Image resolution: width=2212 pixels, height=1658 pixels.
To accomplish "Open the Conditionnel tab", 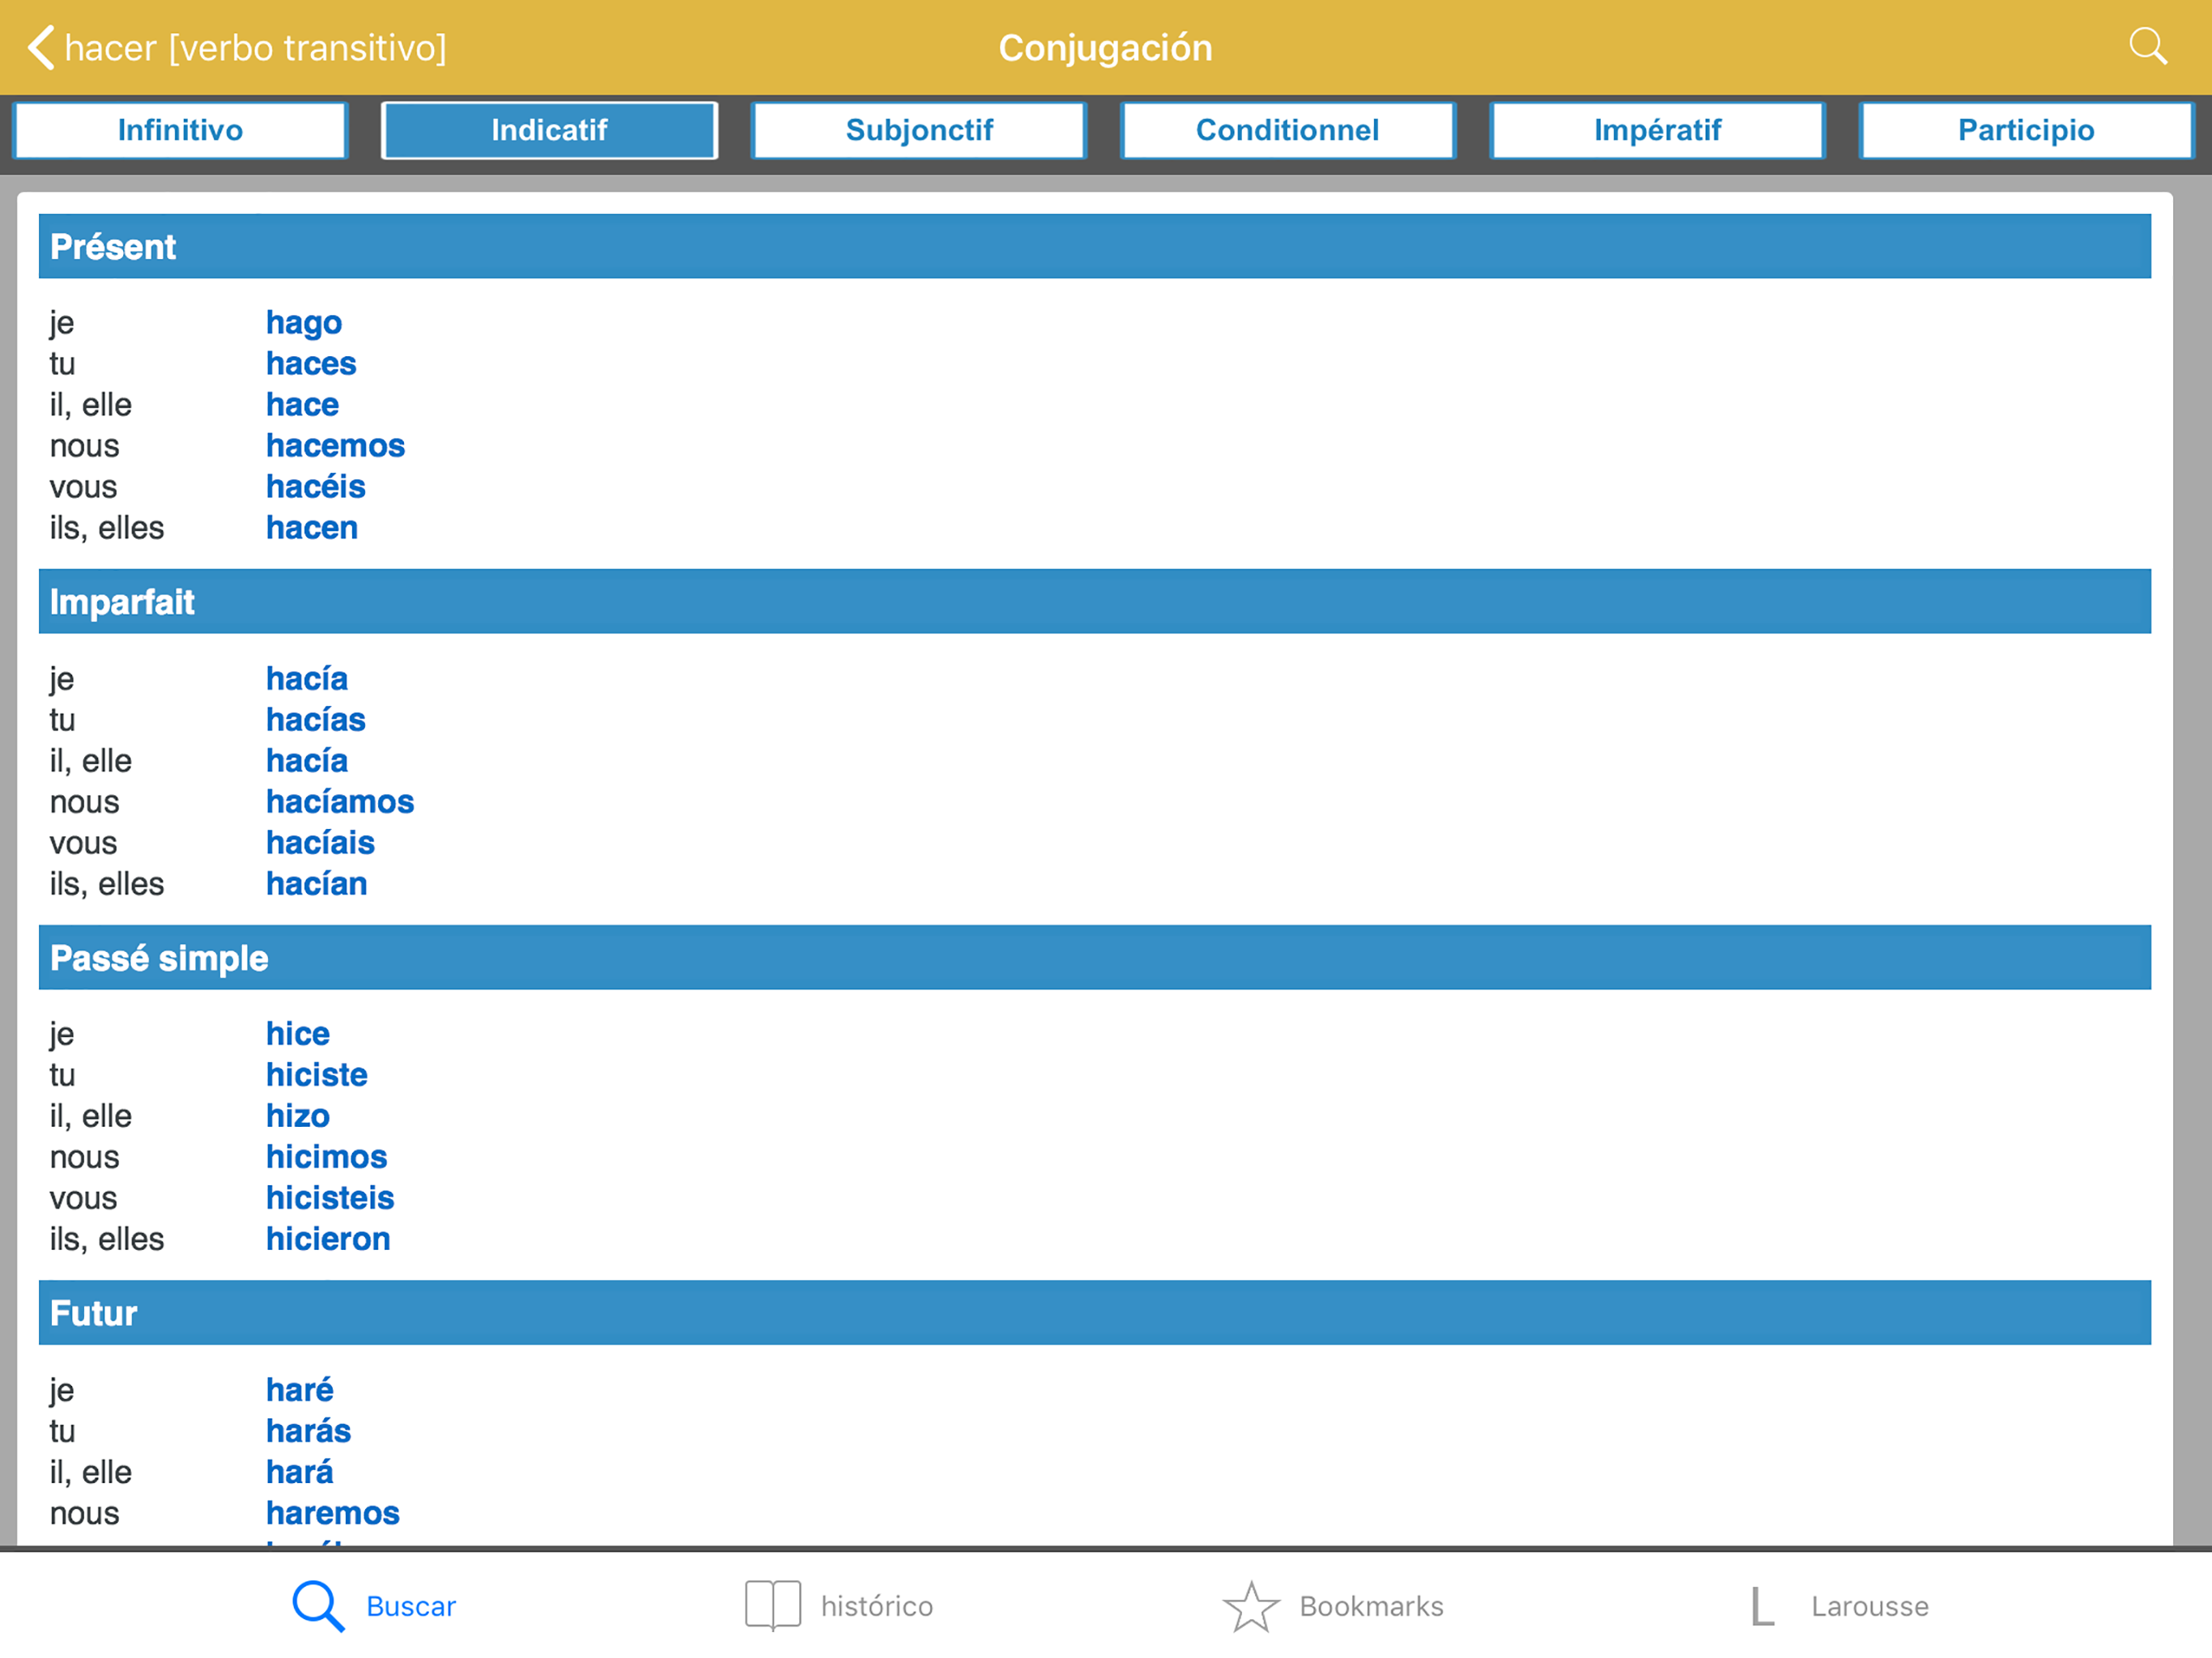I will click(x=1288, y=130).
